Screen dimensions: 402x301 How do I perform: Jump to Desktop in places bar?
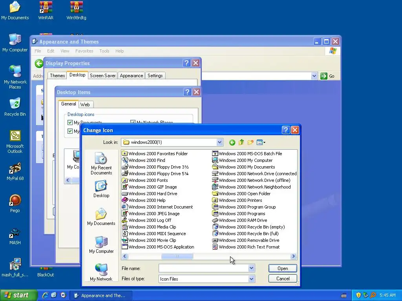(x=101, y=189)
